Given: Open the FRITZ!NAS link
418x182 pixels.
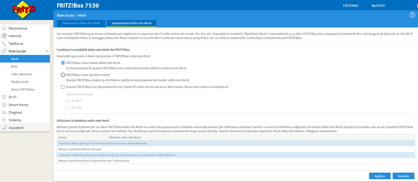Looking at the screenshot, I should [351, 6].
